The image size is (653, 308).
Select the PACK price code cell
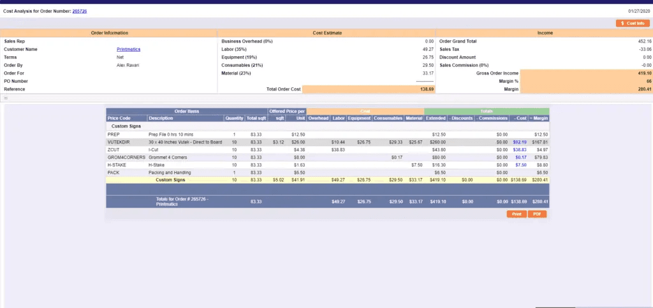tap(114, 172)
